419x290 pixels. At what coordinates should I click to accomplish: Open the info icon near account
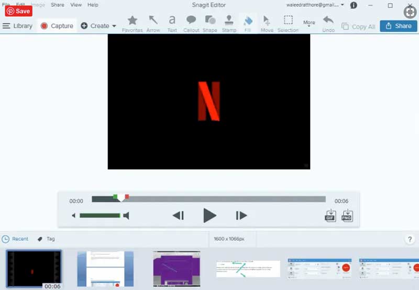[354, 5]
